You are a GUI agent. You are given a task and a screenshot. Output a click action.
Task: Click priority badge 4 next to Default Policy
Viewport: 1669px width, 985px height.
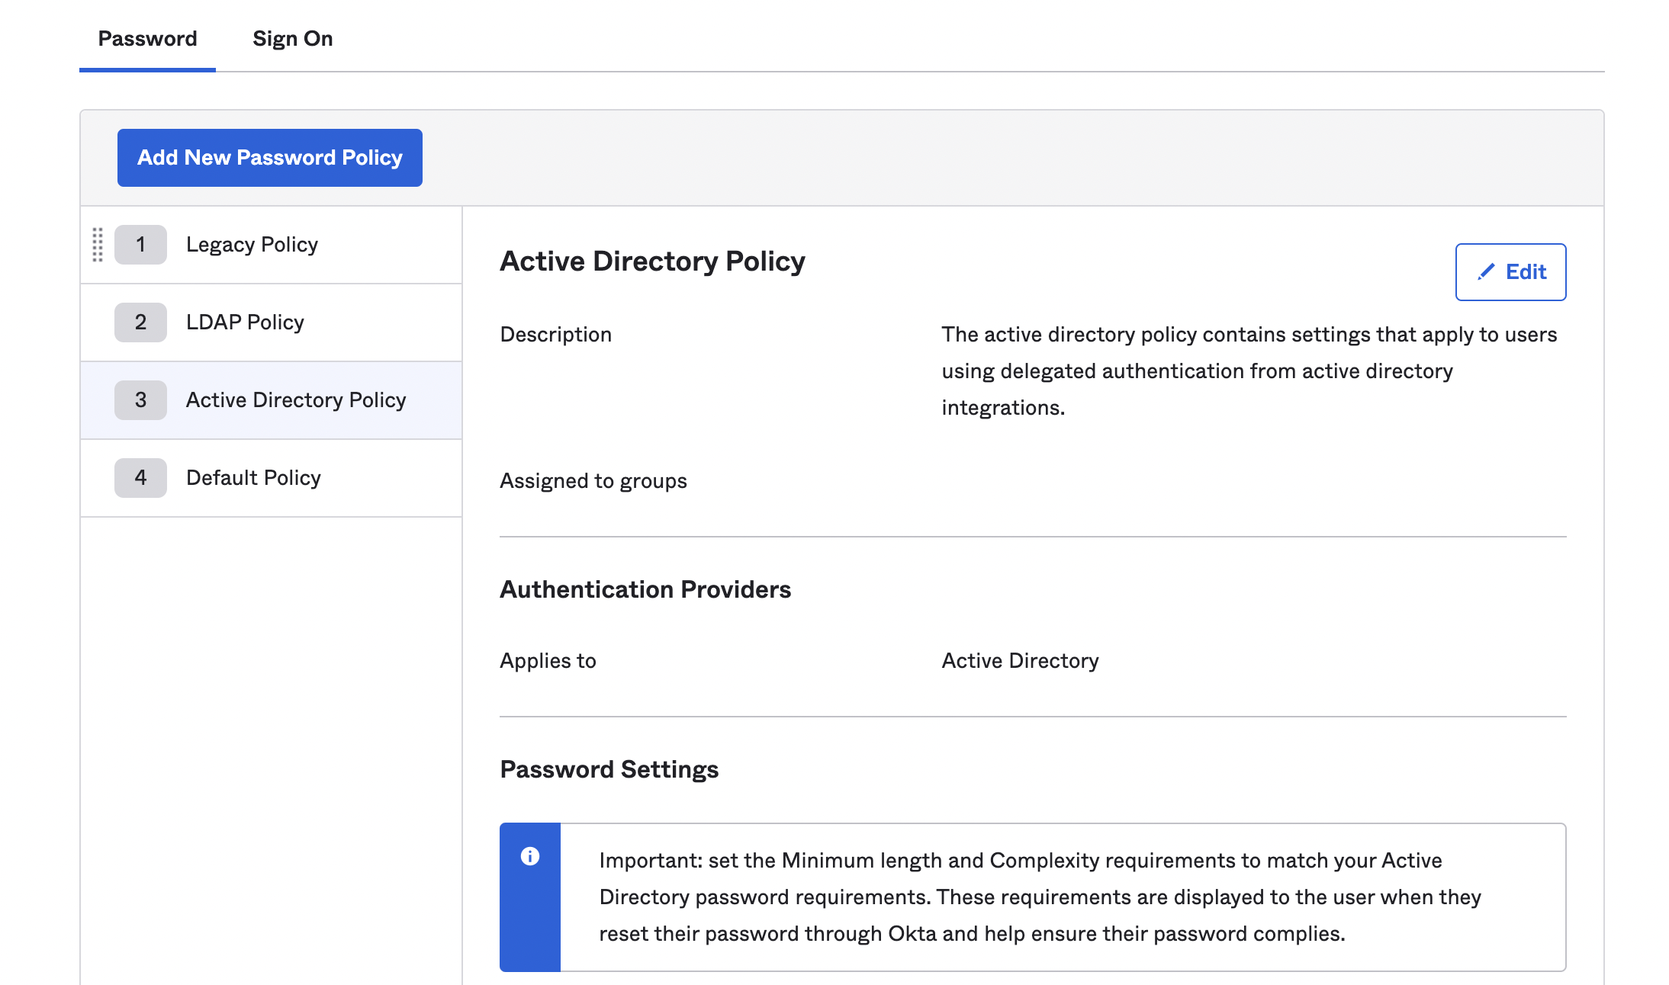pos(140,477)
